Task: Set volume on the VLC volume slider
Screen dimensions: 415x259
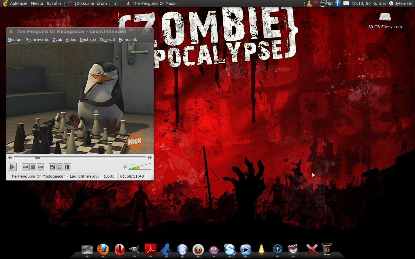Action: (140, 167)
